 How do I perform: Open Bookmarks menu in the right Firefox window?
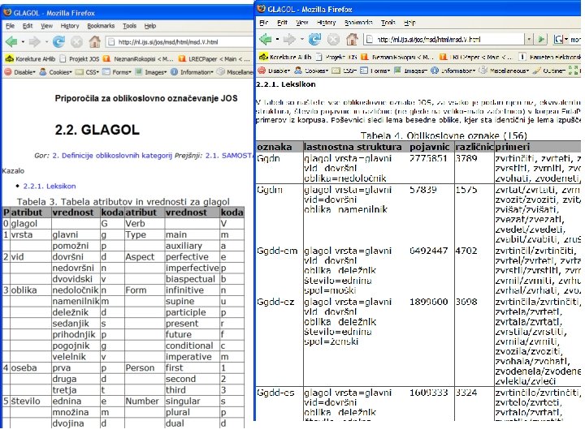pyautogui.click(x=358, y=23)
